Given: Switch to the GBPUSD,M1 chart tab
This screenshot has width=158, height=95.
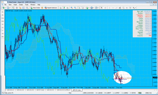Looking at the screenshot, I should tap(51, 90).
